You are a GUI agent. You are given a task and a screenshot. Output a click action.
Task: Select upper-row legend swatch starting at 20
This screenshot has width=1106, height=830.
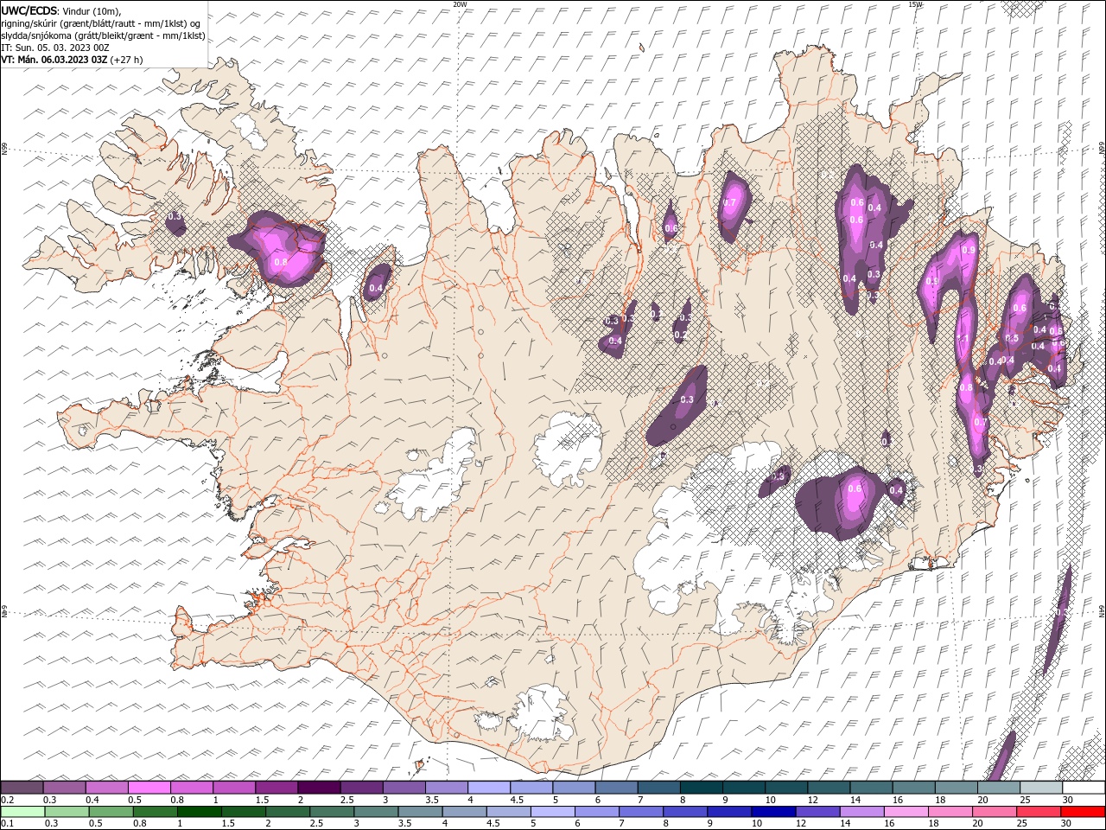997,788
